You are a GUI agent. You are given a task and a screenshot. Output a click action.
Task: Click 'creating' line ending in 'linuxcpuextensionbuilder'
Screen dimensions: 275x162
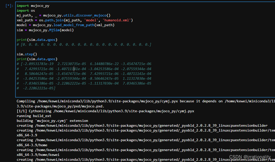pos(142,125)
